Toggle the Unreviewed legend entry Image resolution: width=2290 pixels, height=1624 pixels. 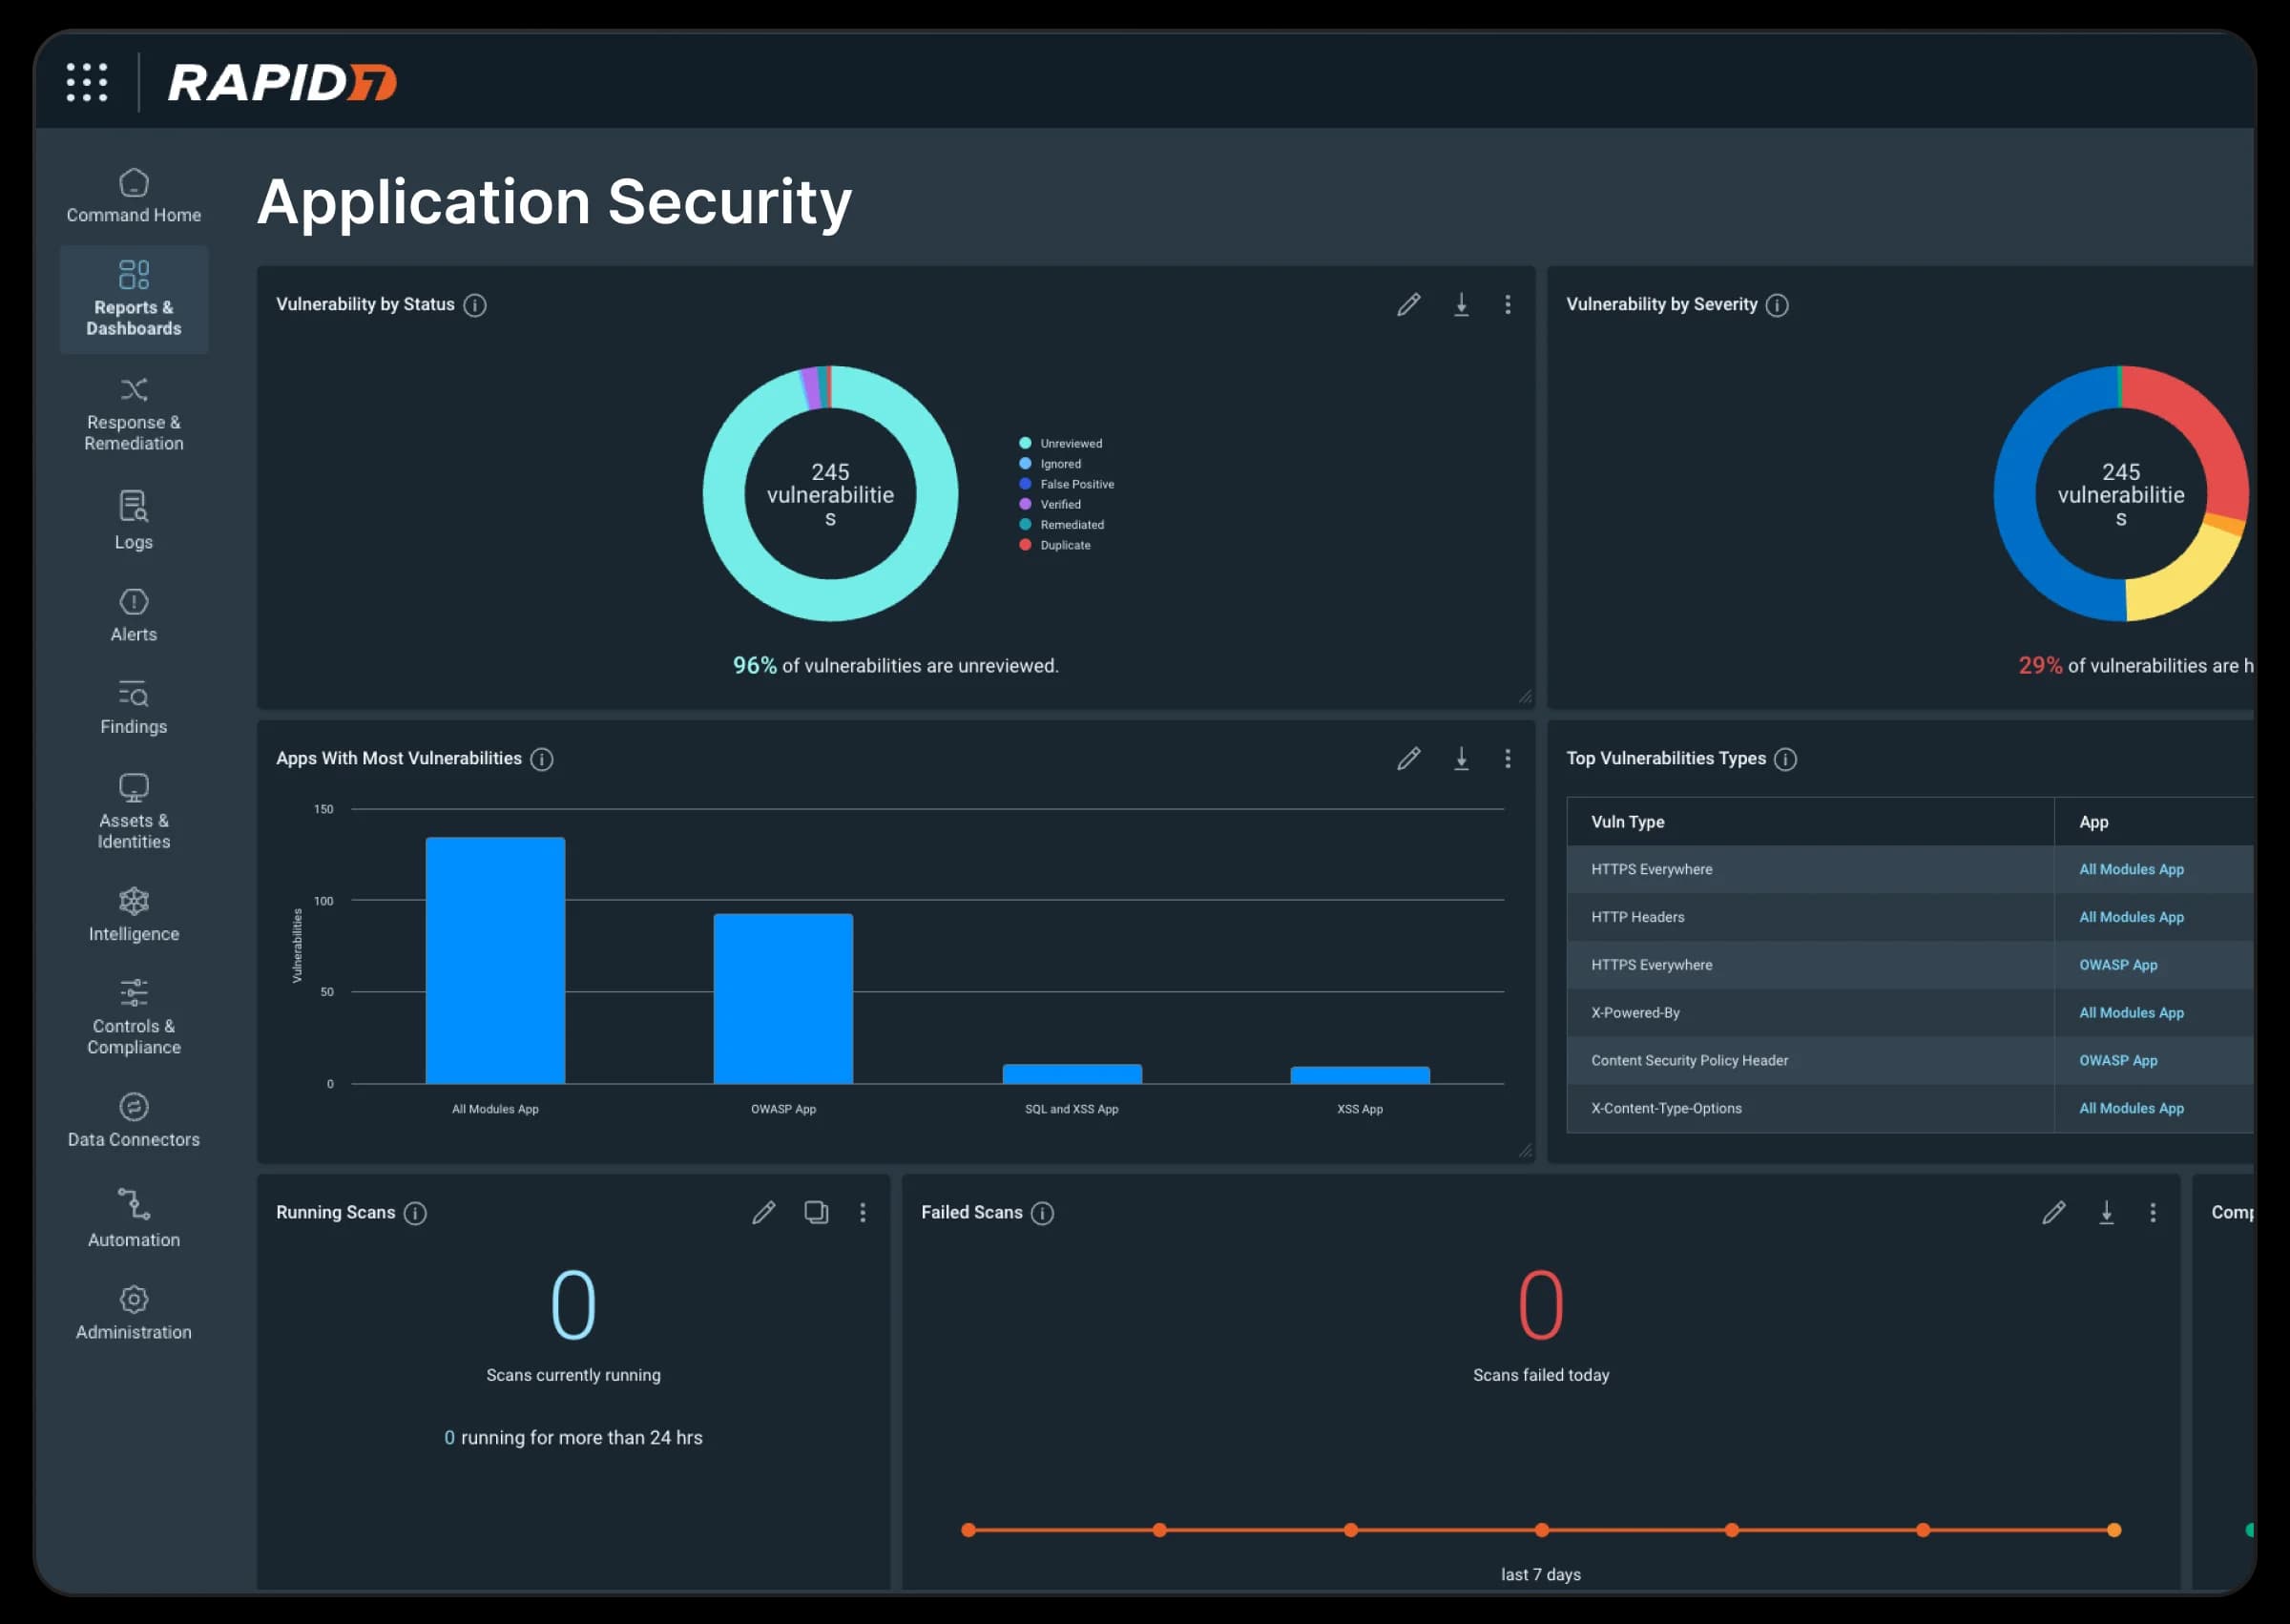pyautogui.click(x=1061, y=443)
